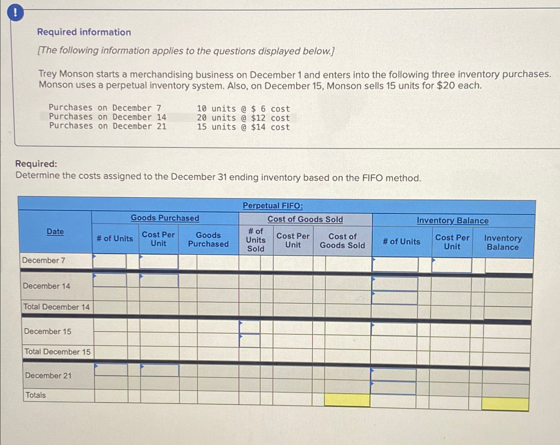Click the Cost of Goods Sold section header

(305, 219)
